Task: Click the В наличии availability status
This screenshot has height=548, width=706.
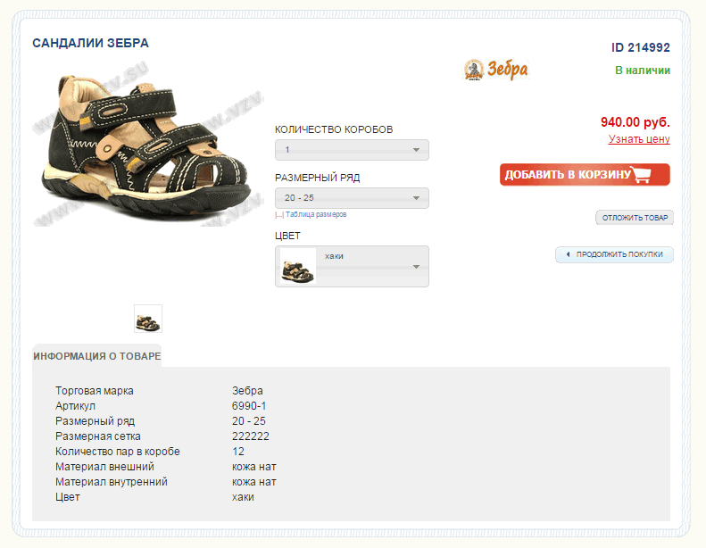Action: click(x=643, y=71)
